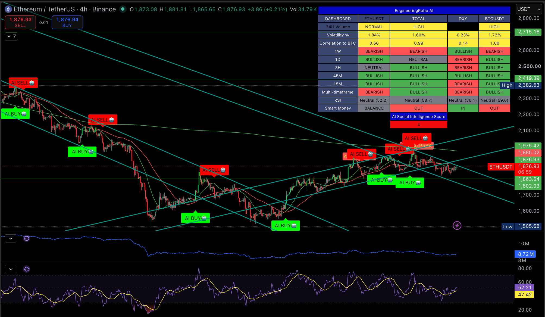Click the 45M timeframe row label
Image resolution: width=545 pixels, height=317 pixels.
338,76
